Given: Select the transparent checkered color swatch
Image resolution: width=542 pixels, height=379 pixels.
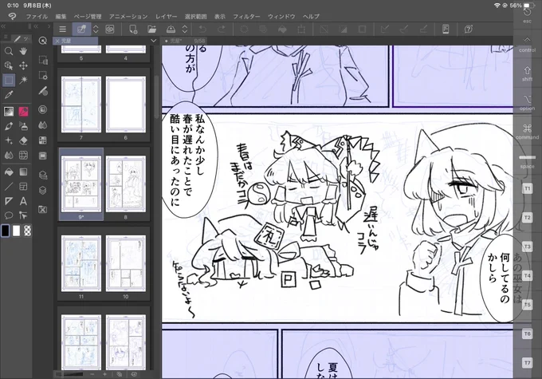Looking at the screenshot, I should [x=27, y=231].
